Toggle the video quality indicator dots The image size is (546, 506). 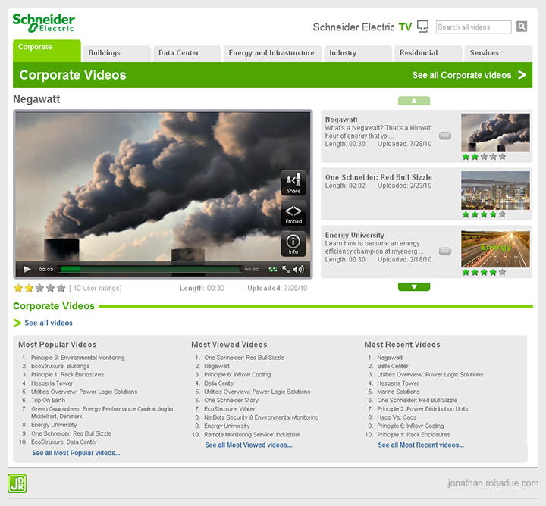point(272,269)
